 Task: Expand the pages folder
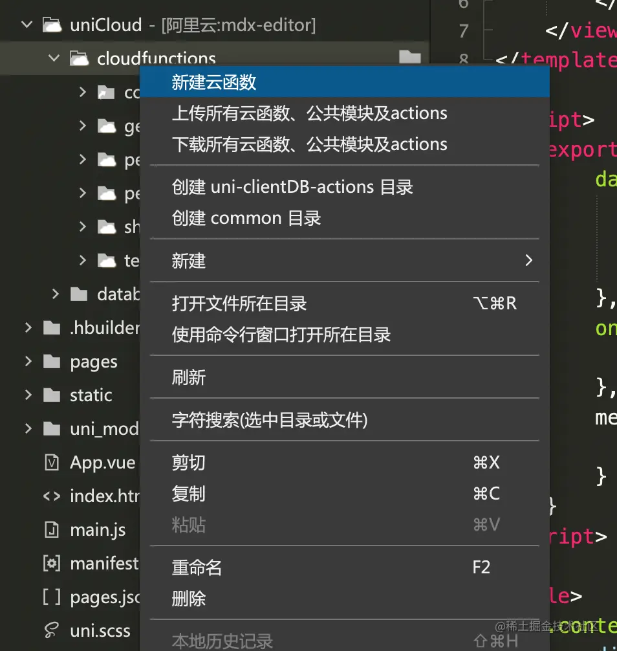pyautogui.click(x=27, y=362)
